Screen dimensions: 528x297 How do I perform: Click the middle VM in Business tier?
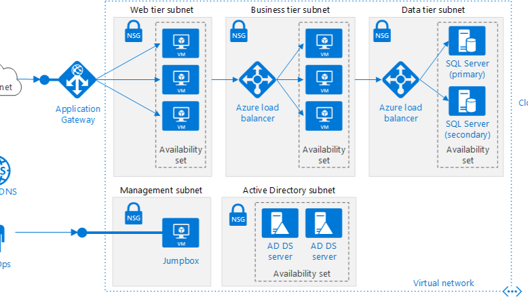pyautogui.click(x=324, y=80)
